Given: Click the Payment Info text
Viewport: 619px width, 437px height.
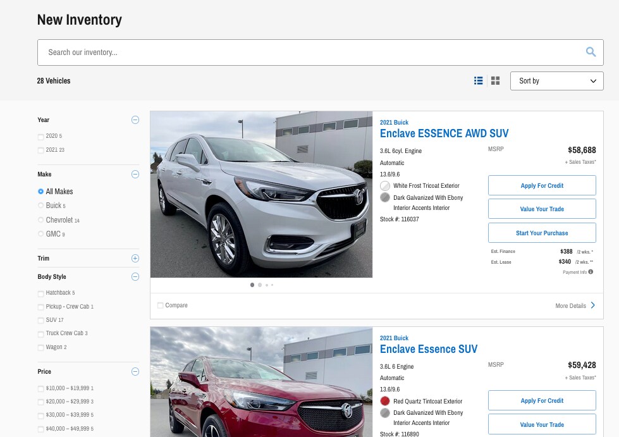Looking at the screenshot, I should click(574, 272).
